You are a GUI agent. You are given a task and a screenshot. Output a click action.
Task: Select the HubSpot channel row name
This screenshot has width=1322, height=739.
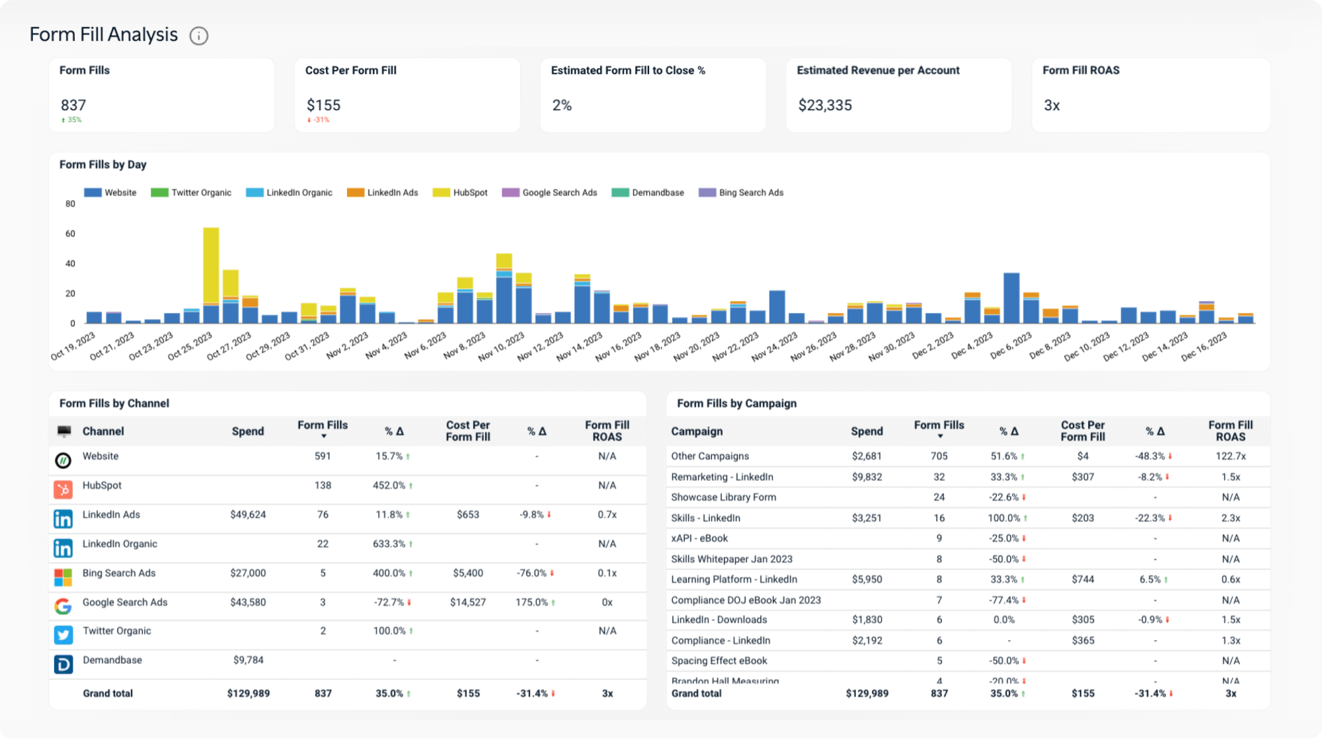[x=102, y=485]
